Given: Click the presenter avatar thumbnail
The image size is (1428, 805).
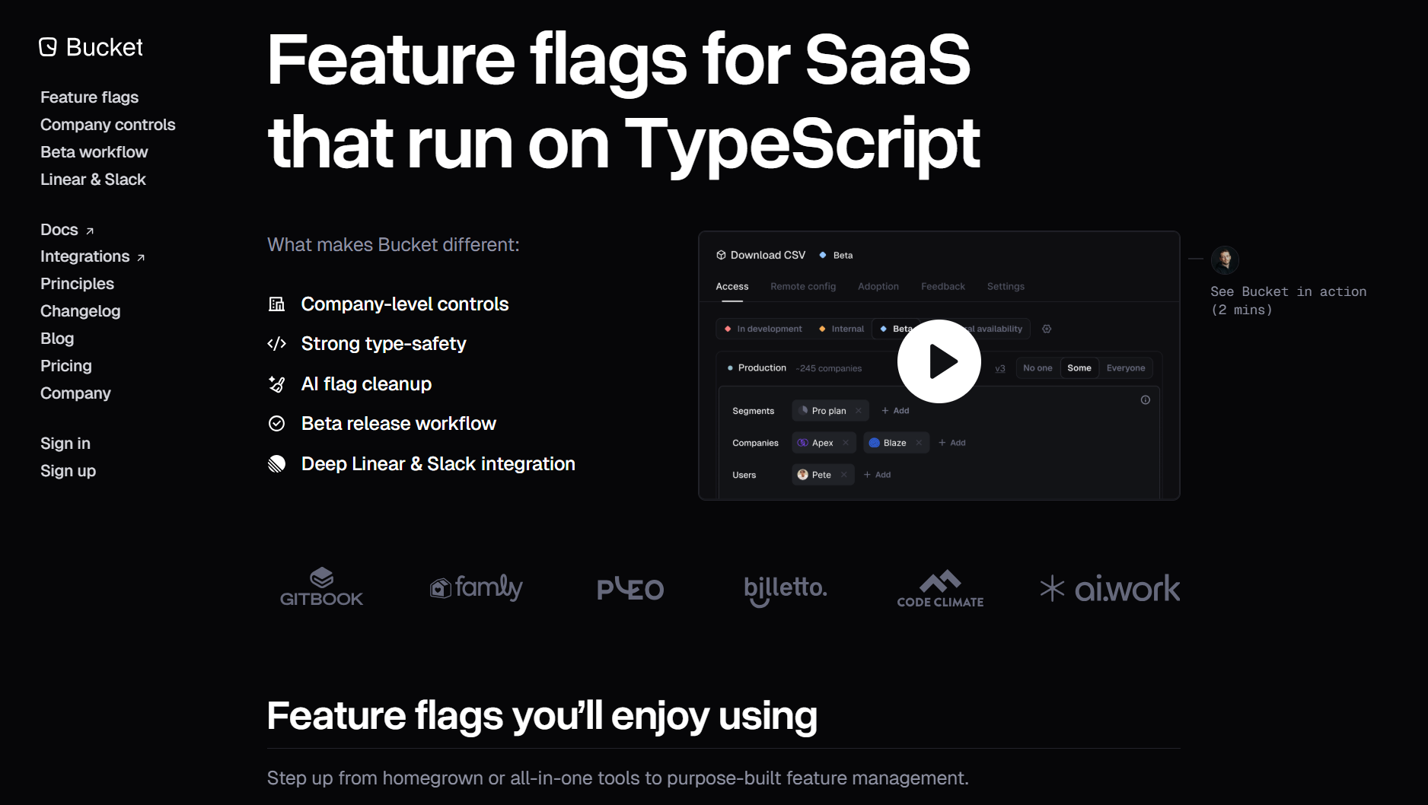Looking at the screenshot, I should pyautogui.click(x=1225, y=259).
